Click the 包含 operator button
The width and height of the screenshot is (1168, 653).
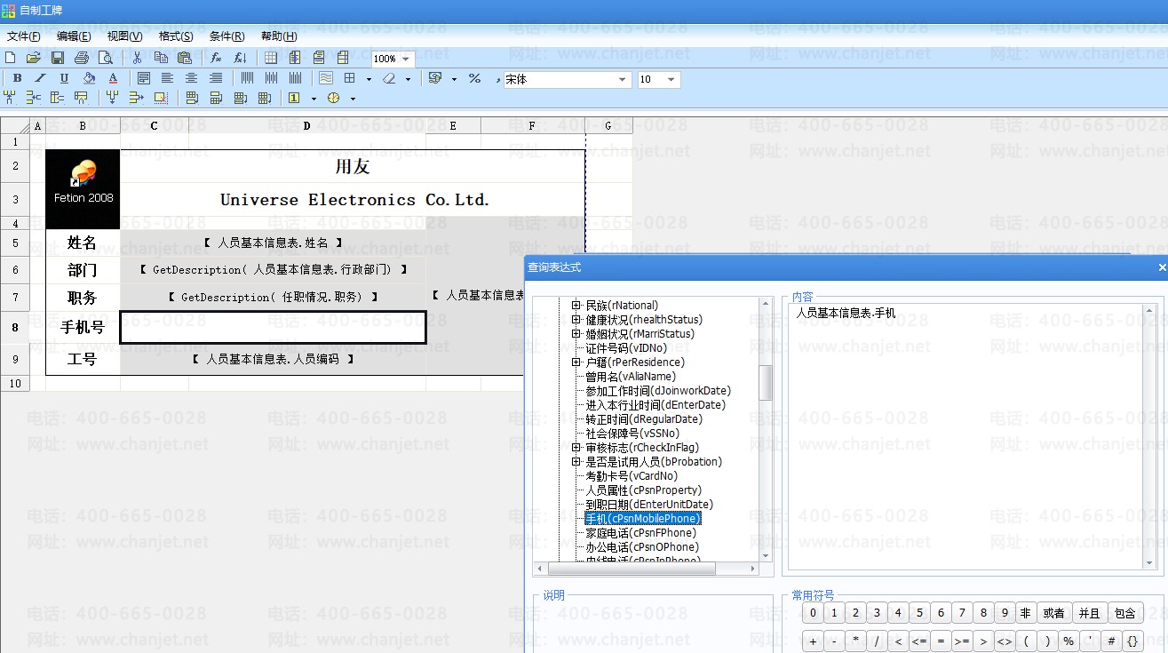(1124, 613)
